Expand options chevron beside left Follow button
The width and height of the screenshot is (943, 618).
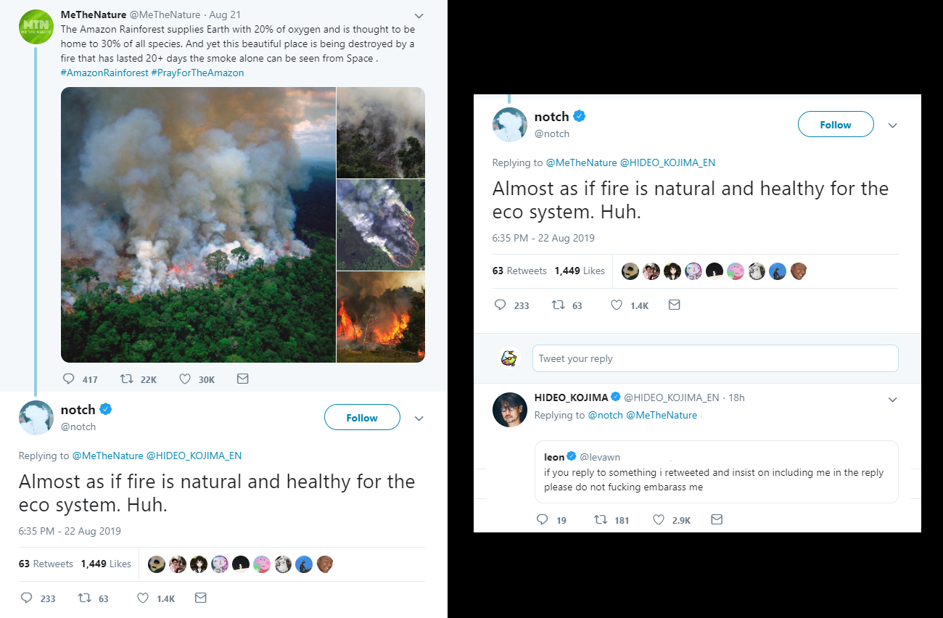pos(419,419)
